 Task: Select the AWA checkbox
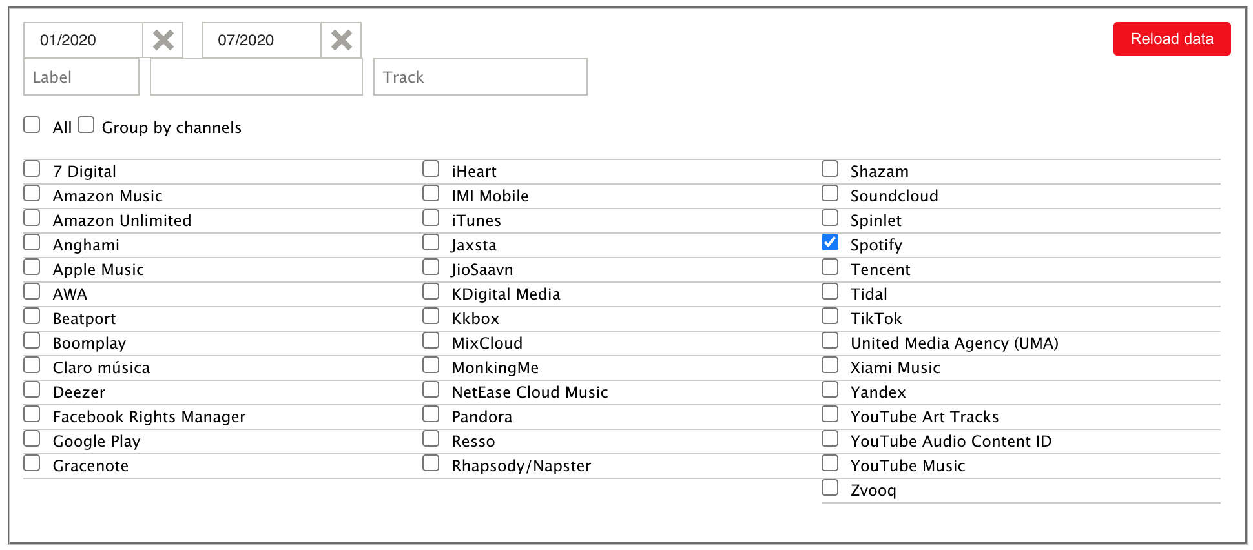coord(32,291)
